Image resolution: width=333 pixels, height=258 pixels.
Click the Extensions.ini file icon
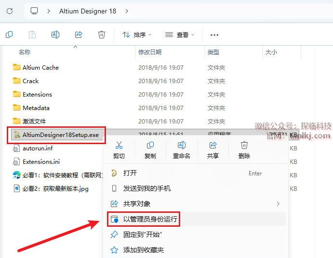[x=16, y=162]
